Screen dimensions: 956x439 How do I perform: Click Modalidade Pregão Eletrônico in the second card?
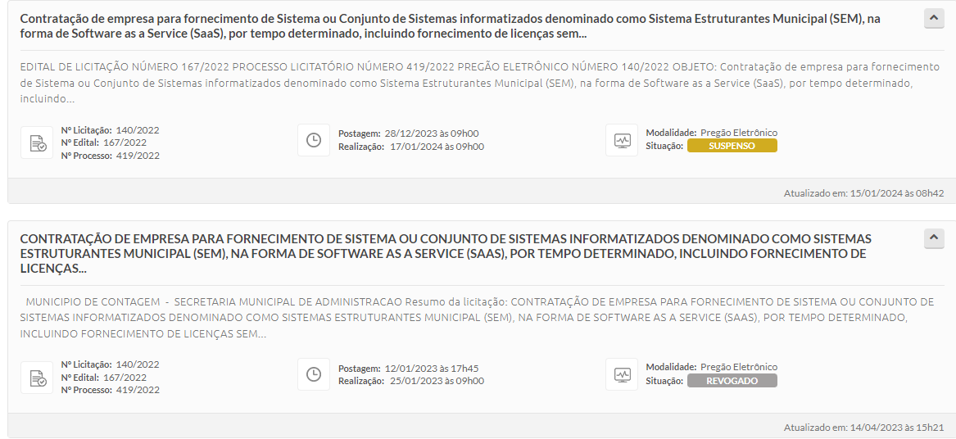pyautogui.click(x=712, y=367)
